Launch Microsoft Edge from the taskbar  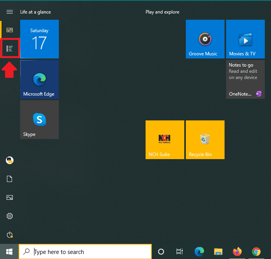(x=199, y=252)
